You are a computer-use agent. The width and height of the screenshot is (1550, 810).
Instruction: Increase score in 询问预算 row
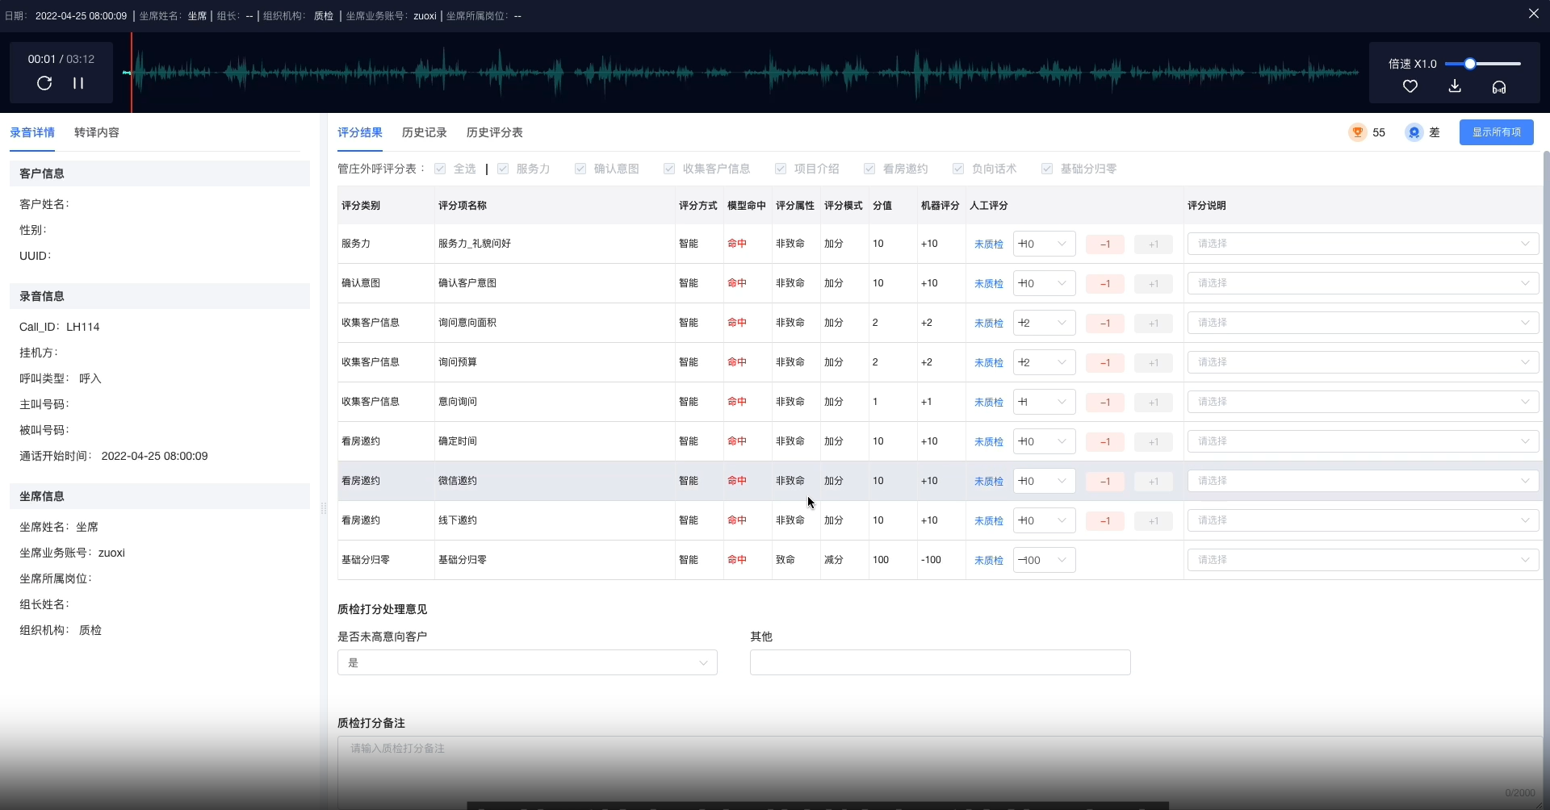[x=1154, y=363]
